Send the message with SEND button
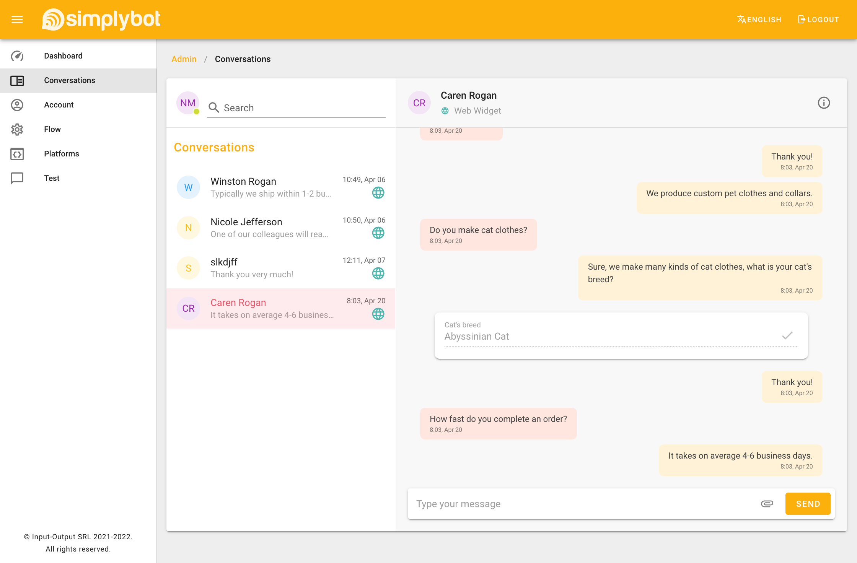The height and width of the screenshot is (563, 857). [808, 504]
